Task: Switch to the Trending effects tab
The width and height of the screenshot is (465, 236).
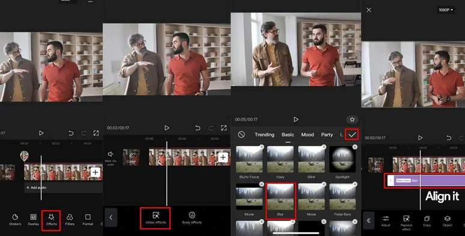Action: pos(264,135)
